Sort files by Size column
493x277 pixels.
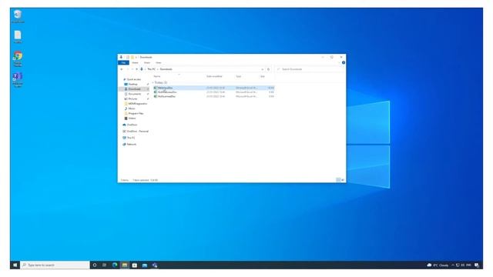coord(263,76)
